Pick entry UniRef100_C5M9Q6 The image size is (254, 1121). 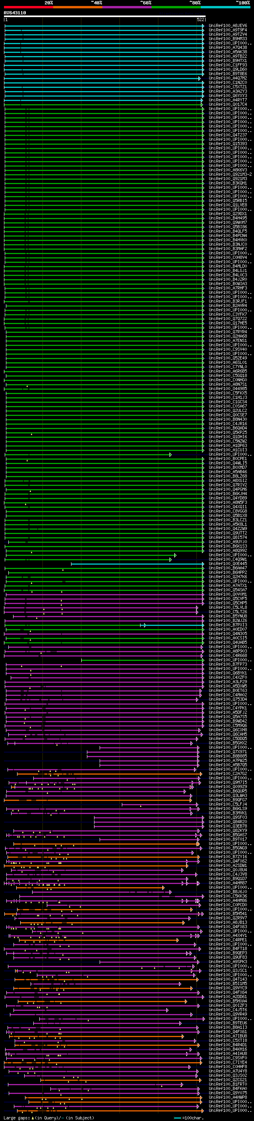click(228, 725)
